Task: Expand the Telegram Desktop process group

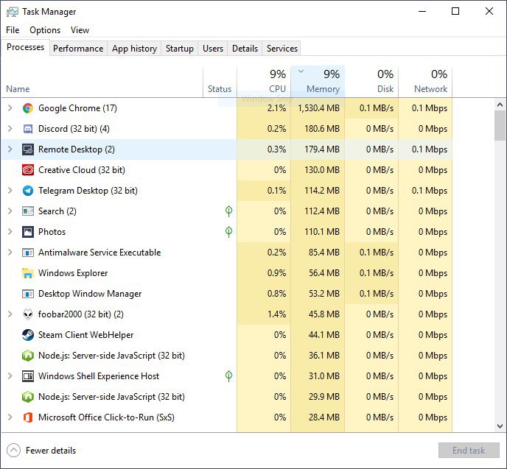Action: point(10,190)
